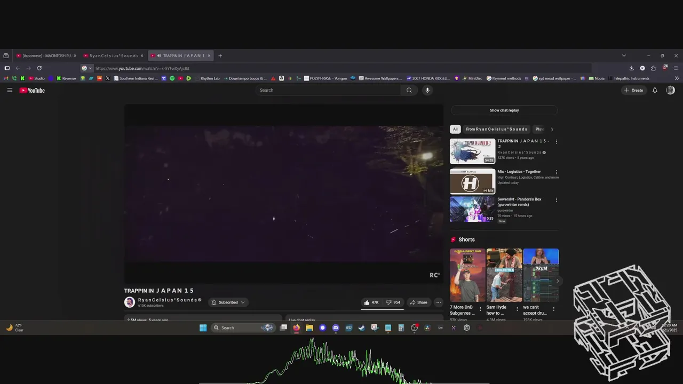The image size is (683, 384).
Task: Open the Mix - Logistics - Together thumbnail
Action: click(x=472, y=181)
